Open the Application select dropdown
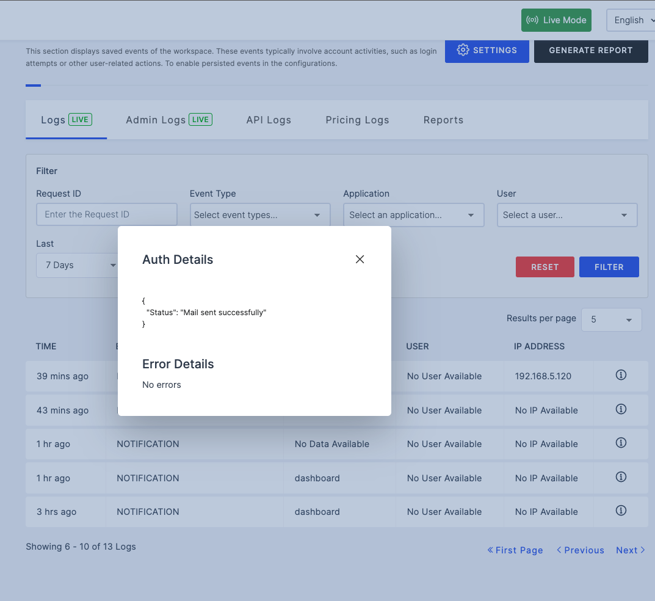 coord(413,215)
